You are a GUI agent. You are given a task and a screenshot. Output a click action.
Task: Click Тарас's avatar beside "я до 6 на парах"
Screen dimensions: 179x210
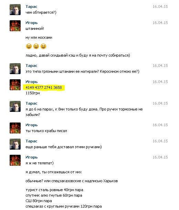(15, 106)
